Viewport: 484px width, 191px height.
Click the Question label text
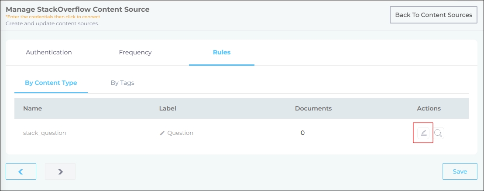tap(180, 133)
